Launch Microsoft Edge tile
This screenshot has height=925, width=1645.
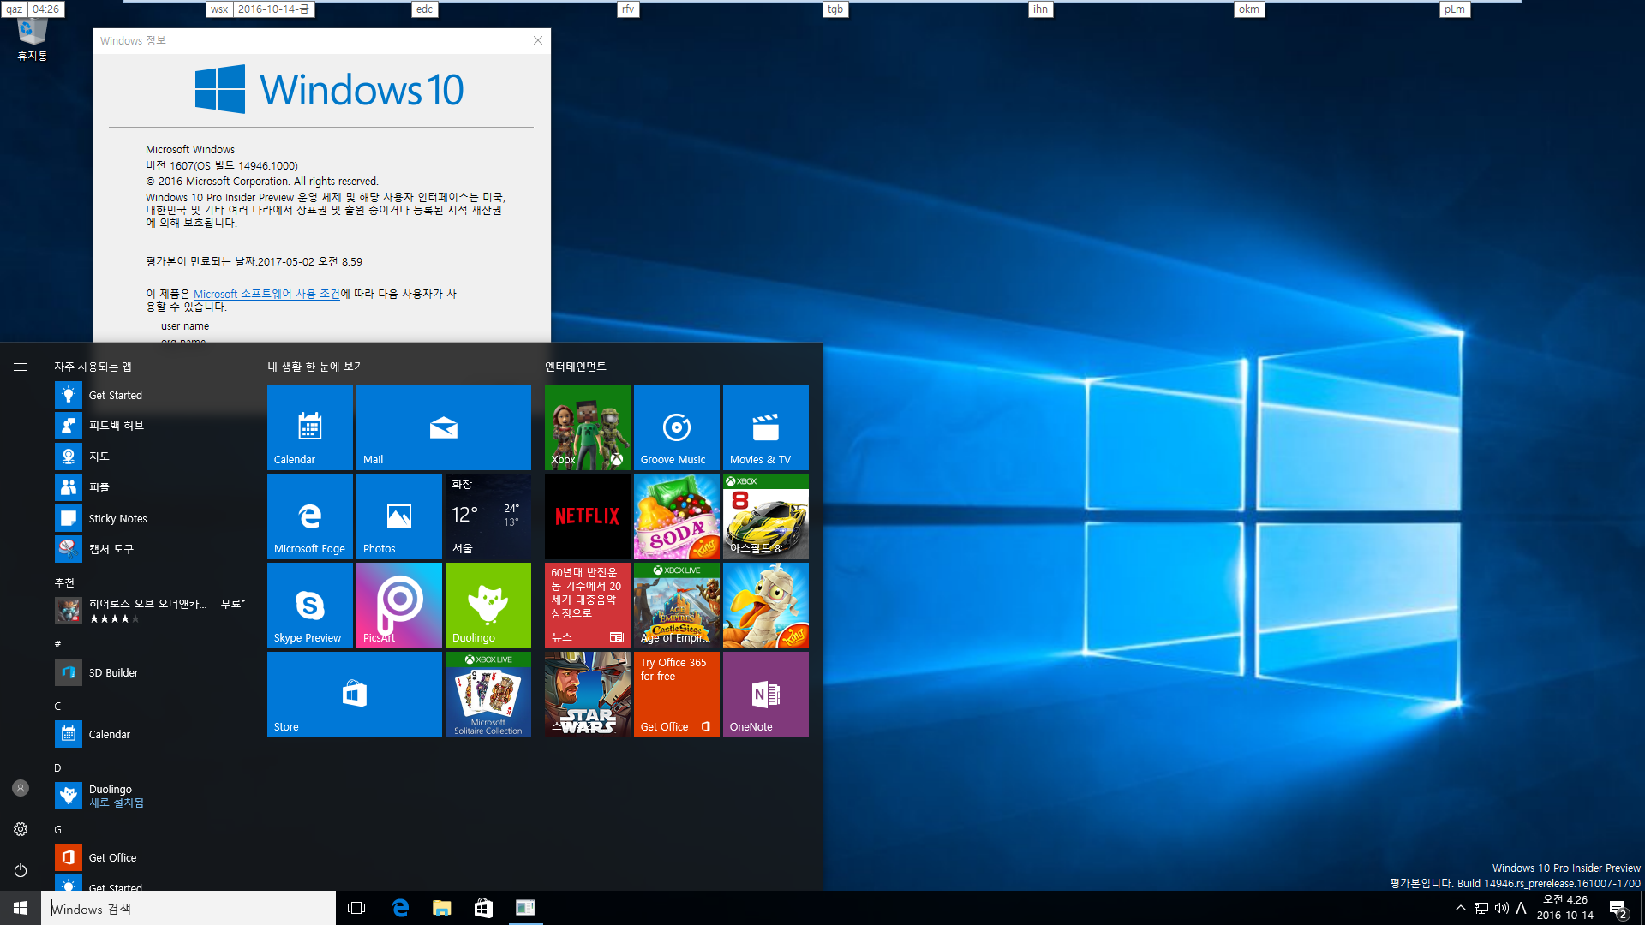[309, 516]
